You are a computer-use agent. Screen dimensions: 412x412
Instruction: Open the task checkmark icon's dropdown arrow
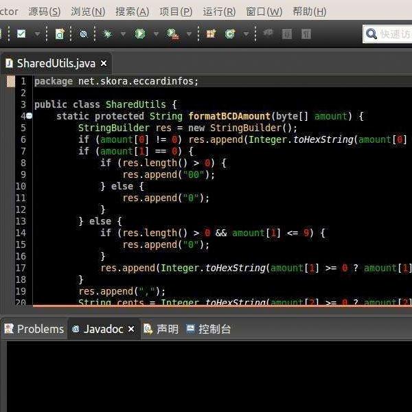[x=37, y=34]
